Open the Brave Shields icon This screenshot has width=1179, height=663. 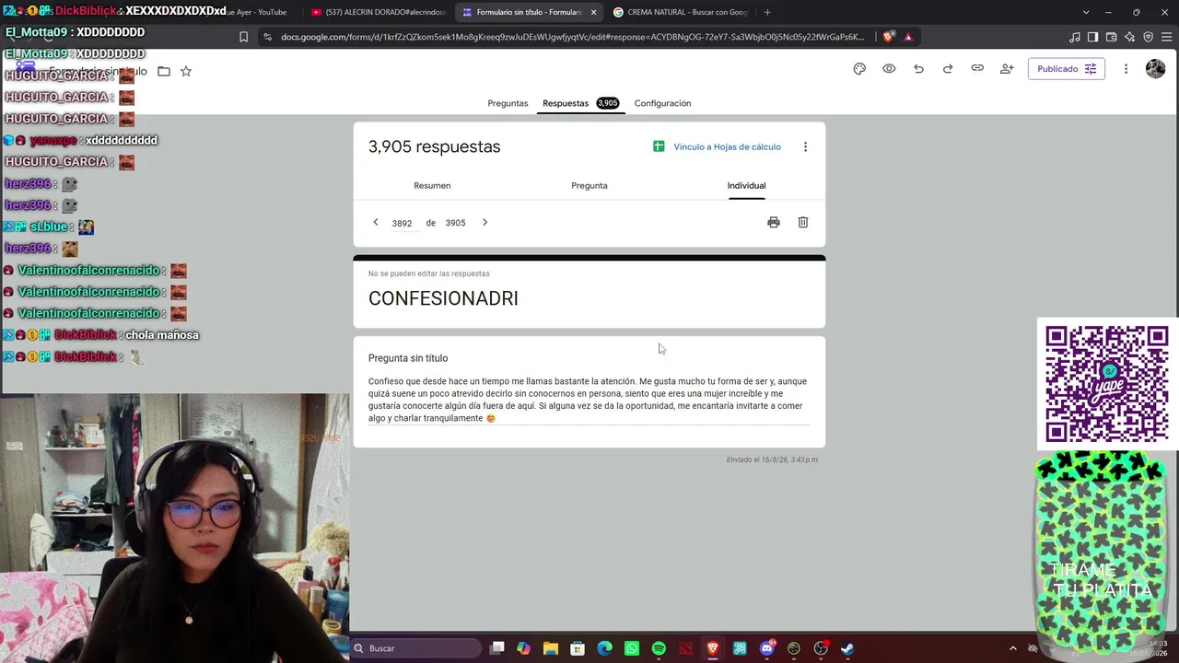888,37
